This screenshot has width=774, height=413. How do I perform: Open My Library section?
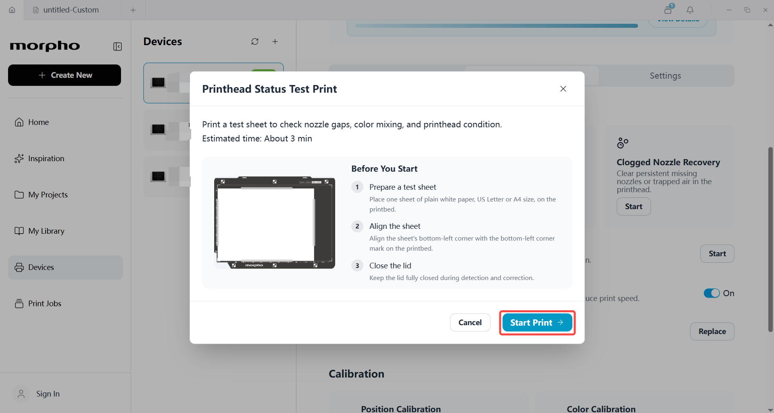pos(65,231)
